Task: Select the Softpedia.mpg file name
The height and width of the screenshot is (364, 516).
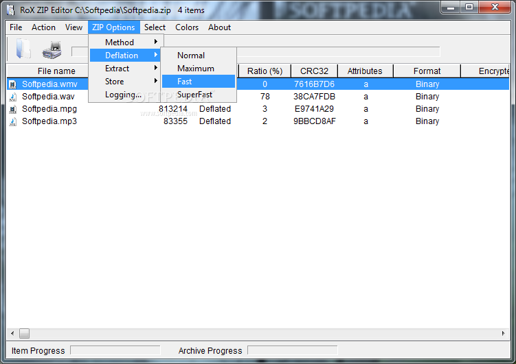Action: coord(49,109)
